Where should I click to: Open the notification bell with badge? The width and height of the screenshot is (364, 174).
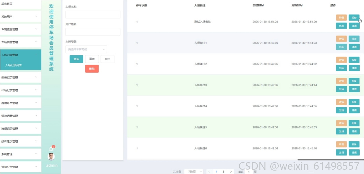click(51, 148)
